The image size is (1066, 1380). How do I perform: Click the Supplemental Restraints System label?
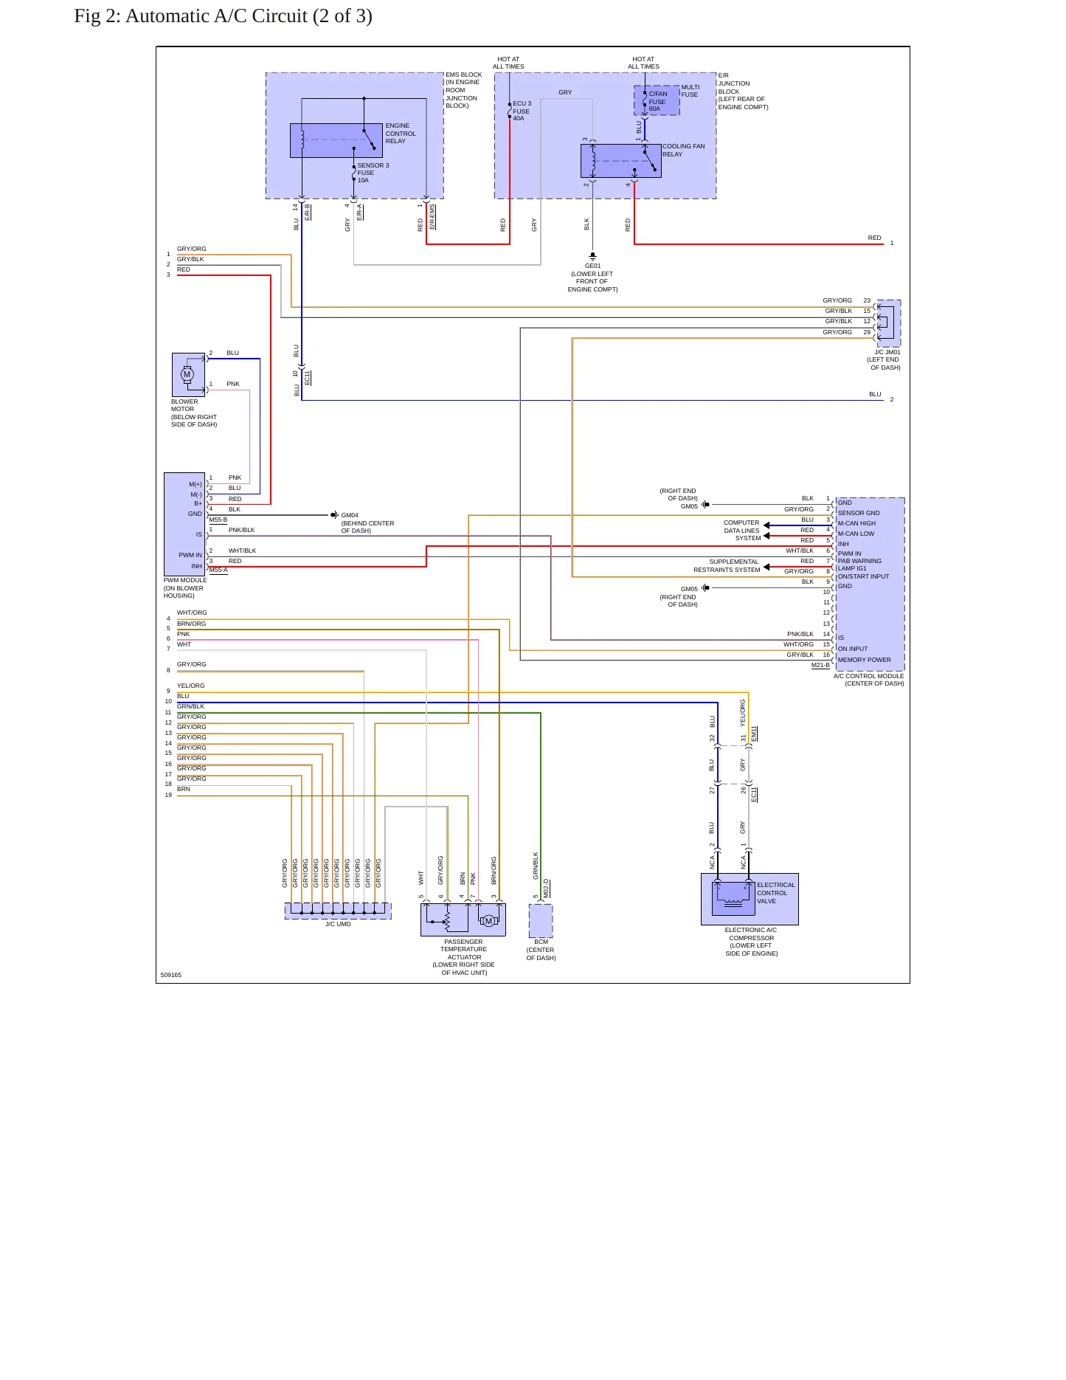tap(727, 566)
